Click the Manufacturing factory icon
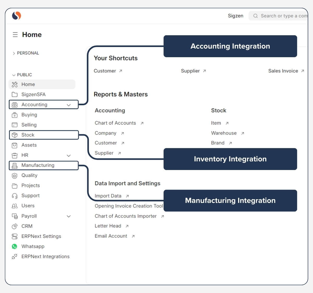The height and width of the screenshot is (293, 313). click(15, 165)
